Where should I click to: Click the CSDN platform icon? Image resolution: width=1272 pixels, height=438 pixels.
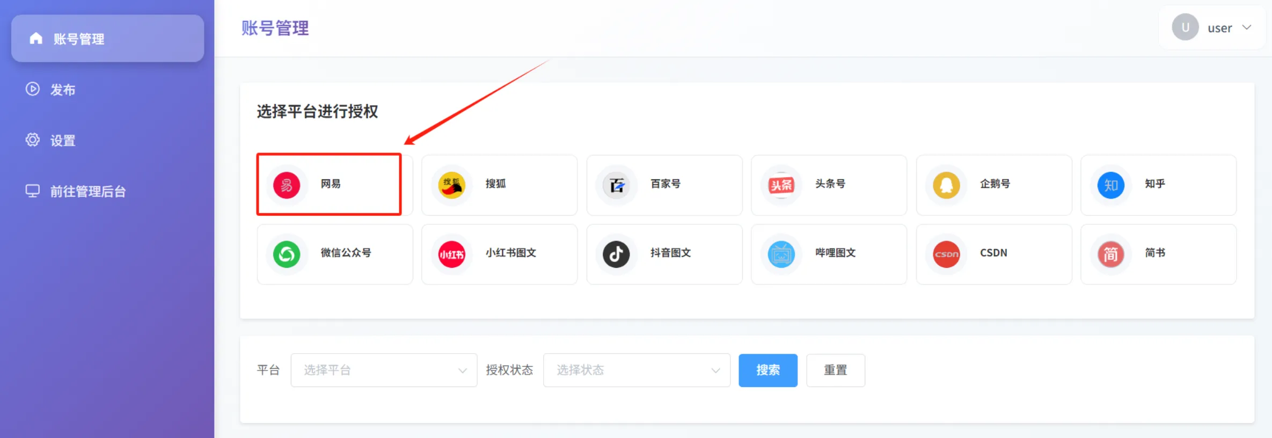(x=946, y=254)
